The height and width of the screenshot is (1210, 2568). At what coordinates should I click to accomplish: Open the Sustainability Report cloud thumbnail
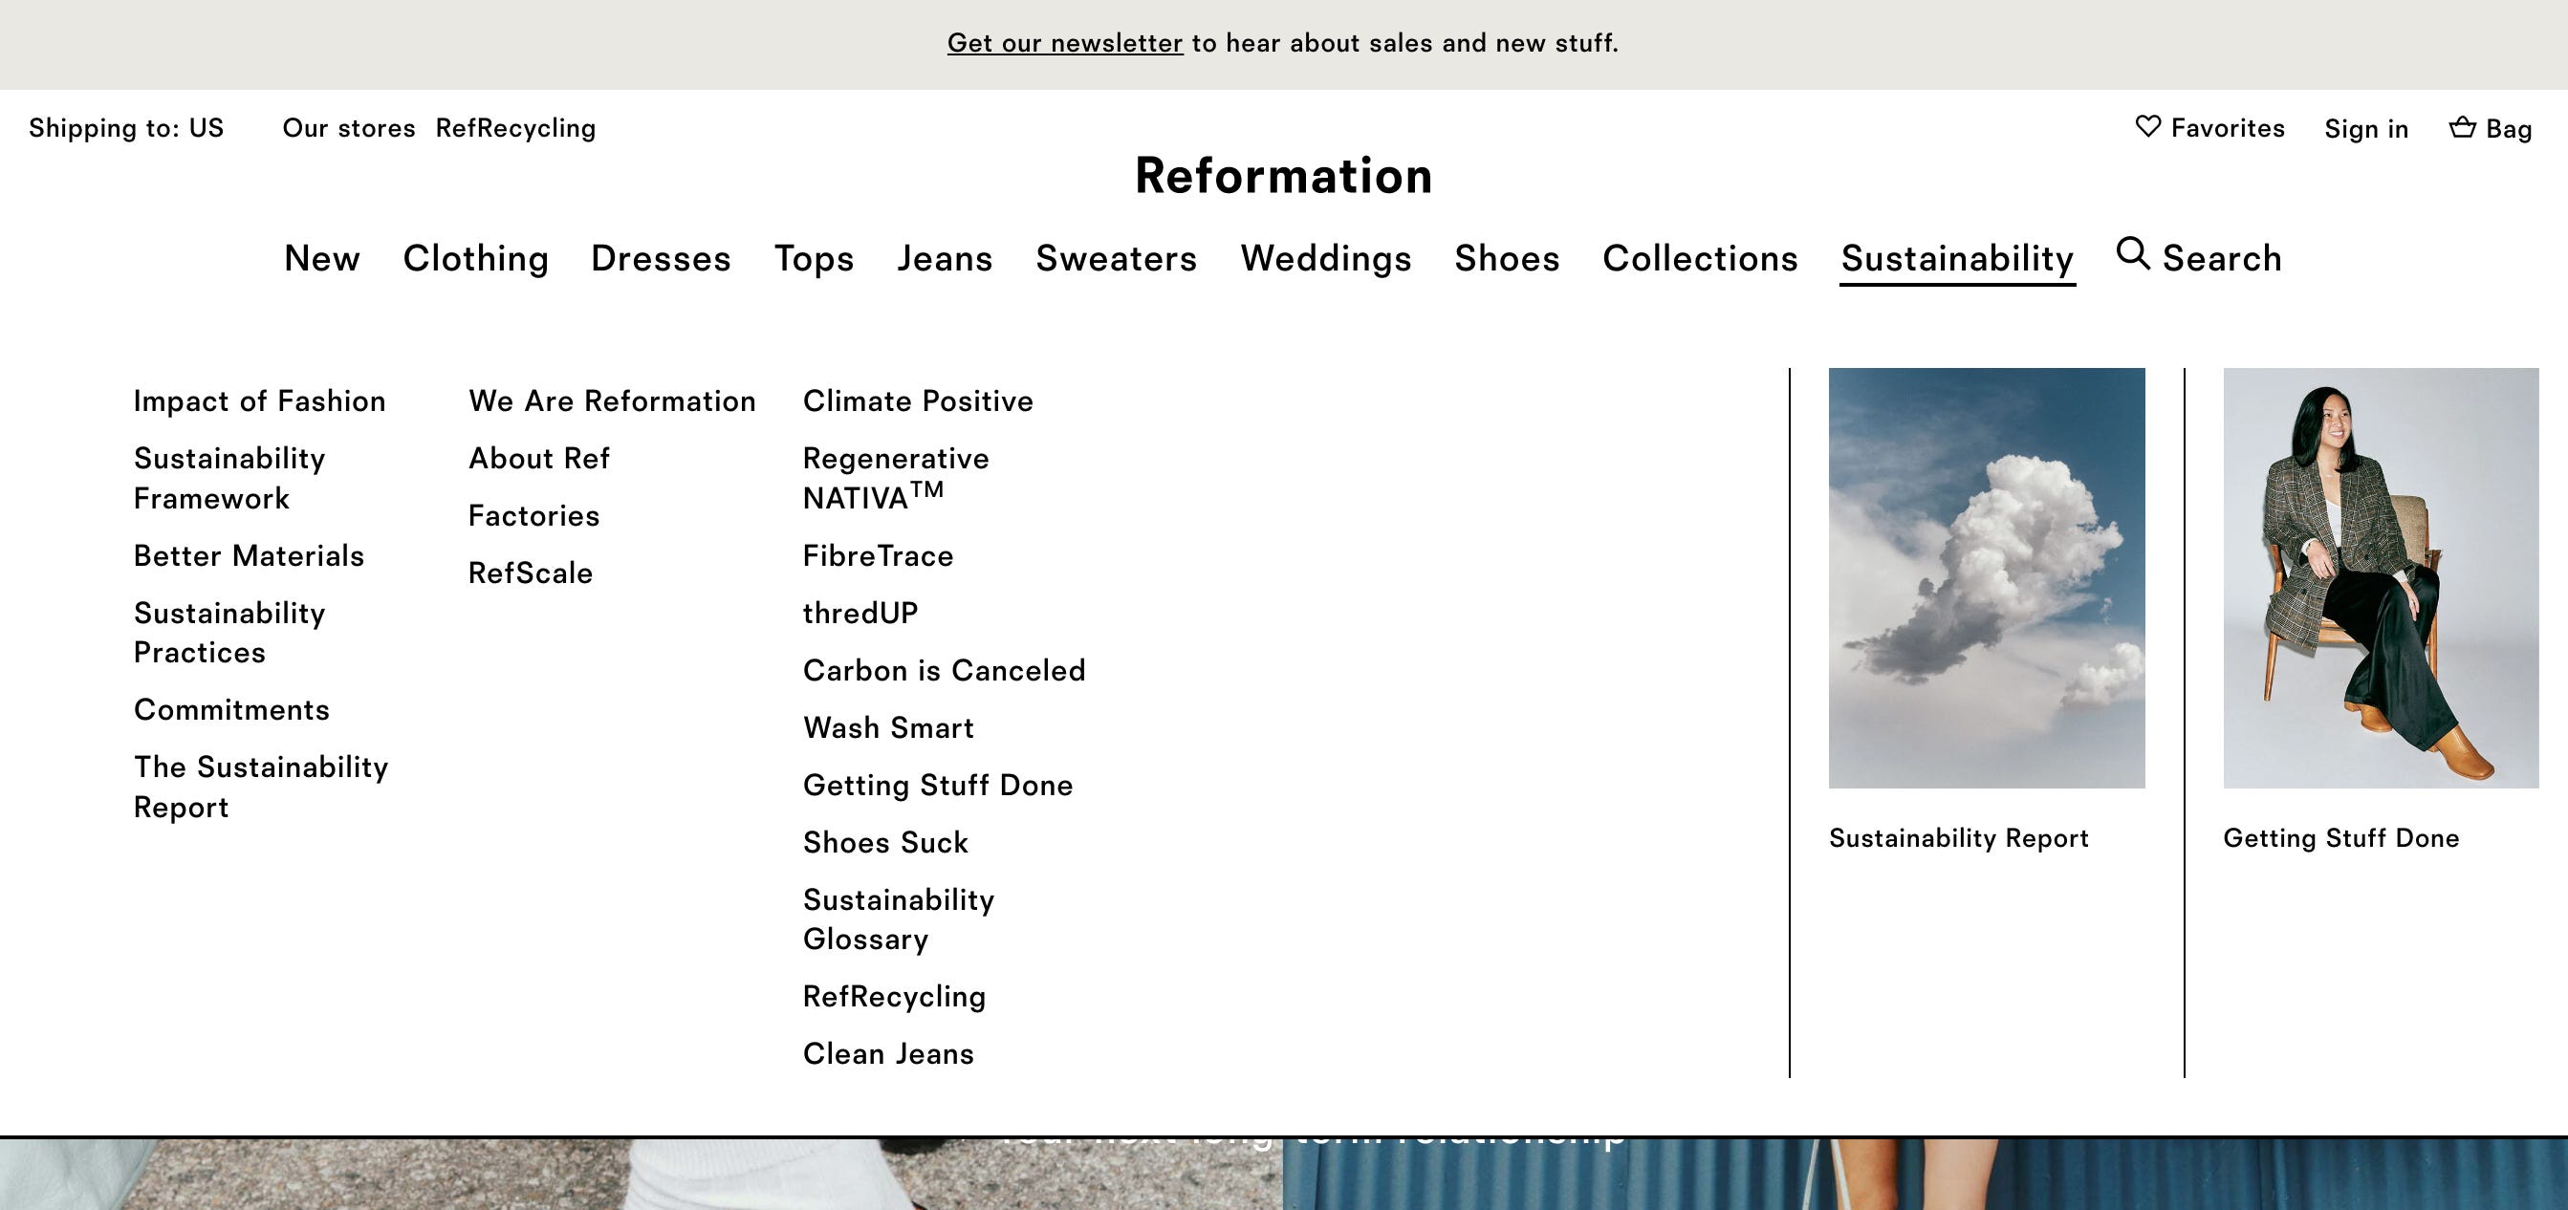click(1986, 577)
